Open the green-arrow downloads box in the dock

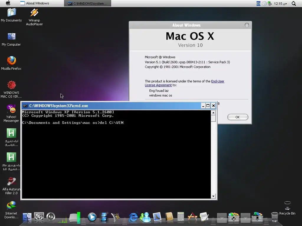tap(257, 217)
